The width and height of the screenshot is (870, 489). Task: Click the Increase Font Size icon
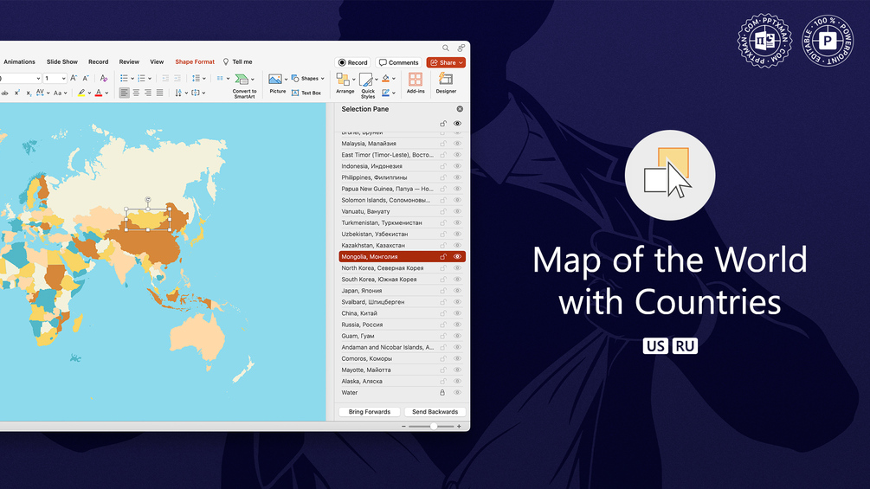[x=74, y=78]
